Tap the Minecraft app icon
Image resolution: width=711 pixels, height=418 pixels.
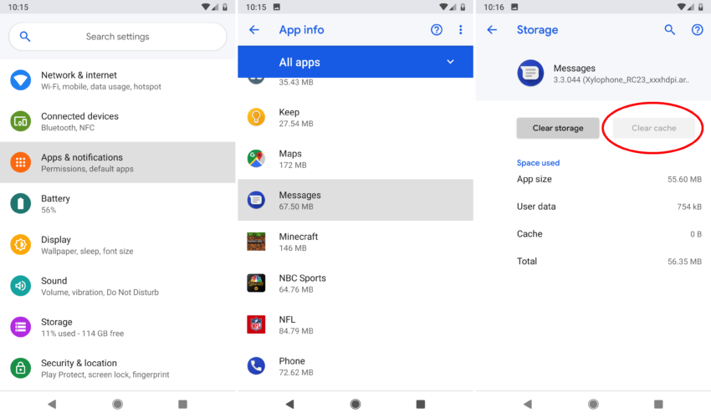[x=256, y=242]
